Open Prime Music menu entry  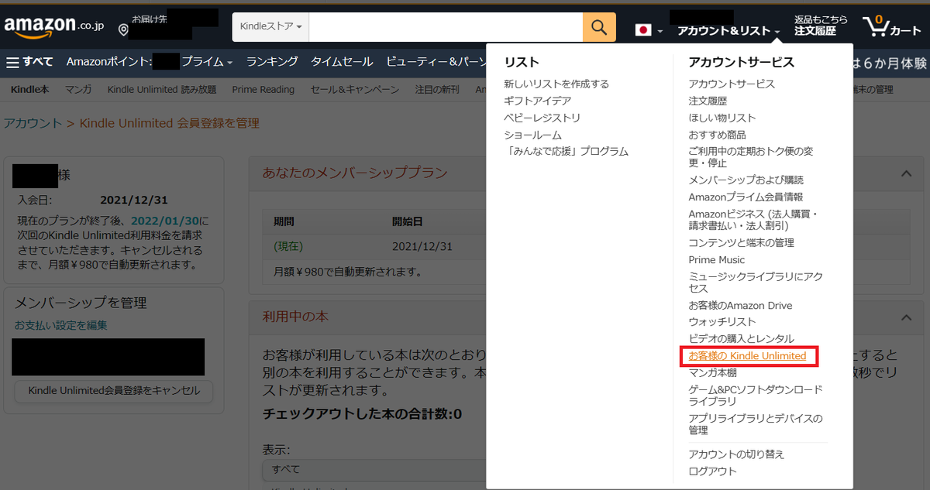click(x=717, y=259)
